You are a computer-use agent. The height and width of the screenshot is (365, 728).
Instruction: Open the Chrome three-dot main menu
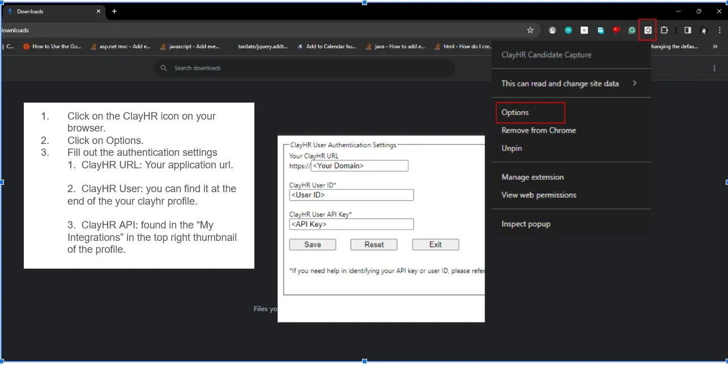[x=720, y=30]
